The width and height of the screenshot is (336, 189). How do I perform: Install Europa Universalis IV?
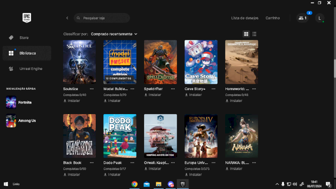(x=193, y=175)
